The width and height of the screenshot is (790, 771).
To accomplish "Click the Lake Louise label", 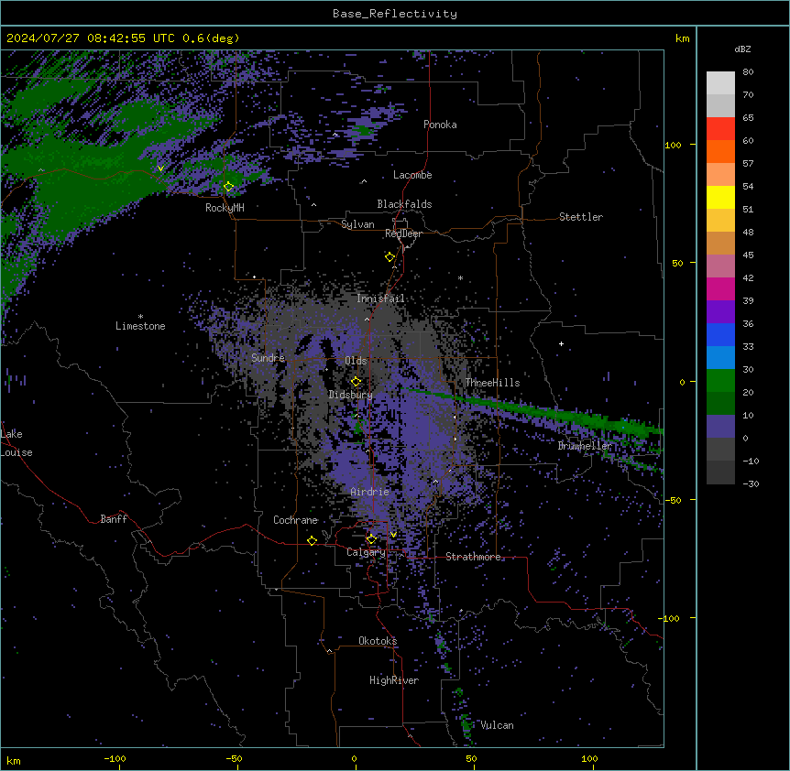I will pyautogui.click(x=16, y=443).
